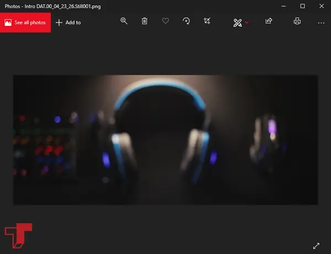Click the zoom magnifier icon
The image size is (331, 254).
[124, 21]
